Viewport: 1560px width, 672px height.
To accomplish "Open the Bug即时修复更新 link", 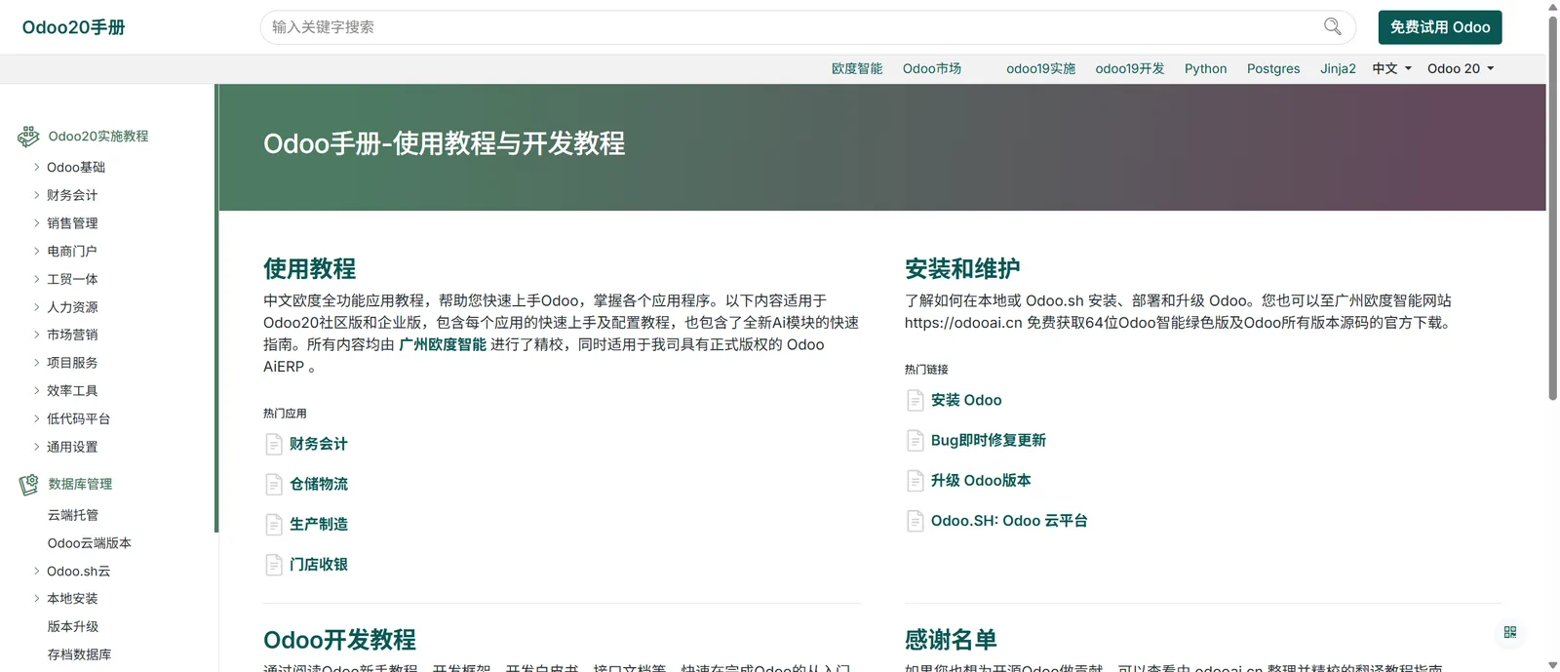I will [x=989, y=440].
